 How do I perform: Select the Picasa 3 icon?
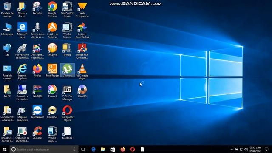click(52, 91)
